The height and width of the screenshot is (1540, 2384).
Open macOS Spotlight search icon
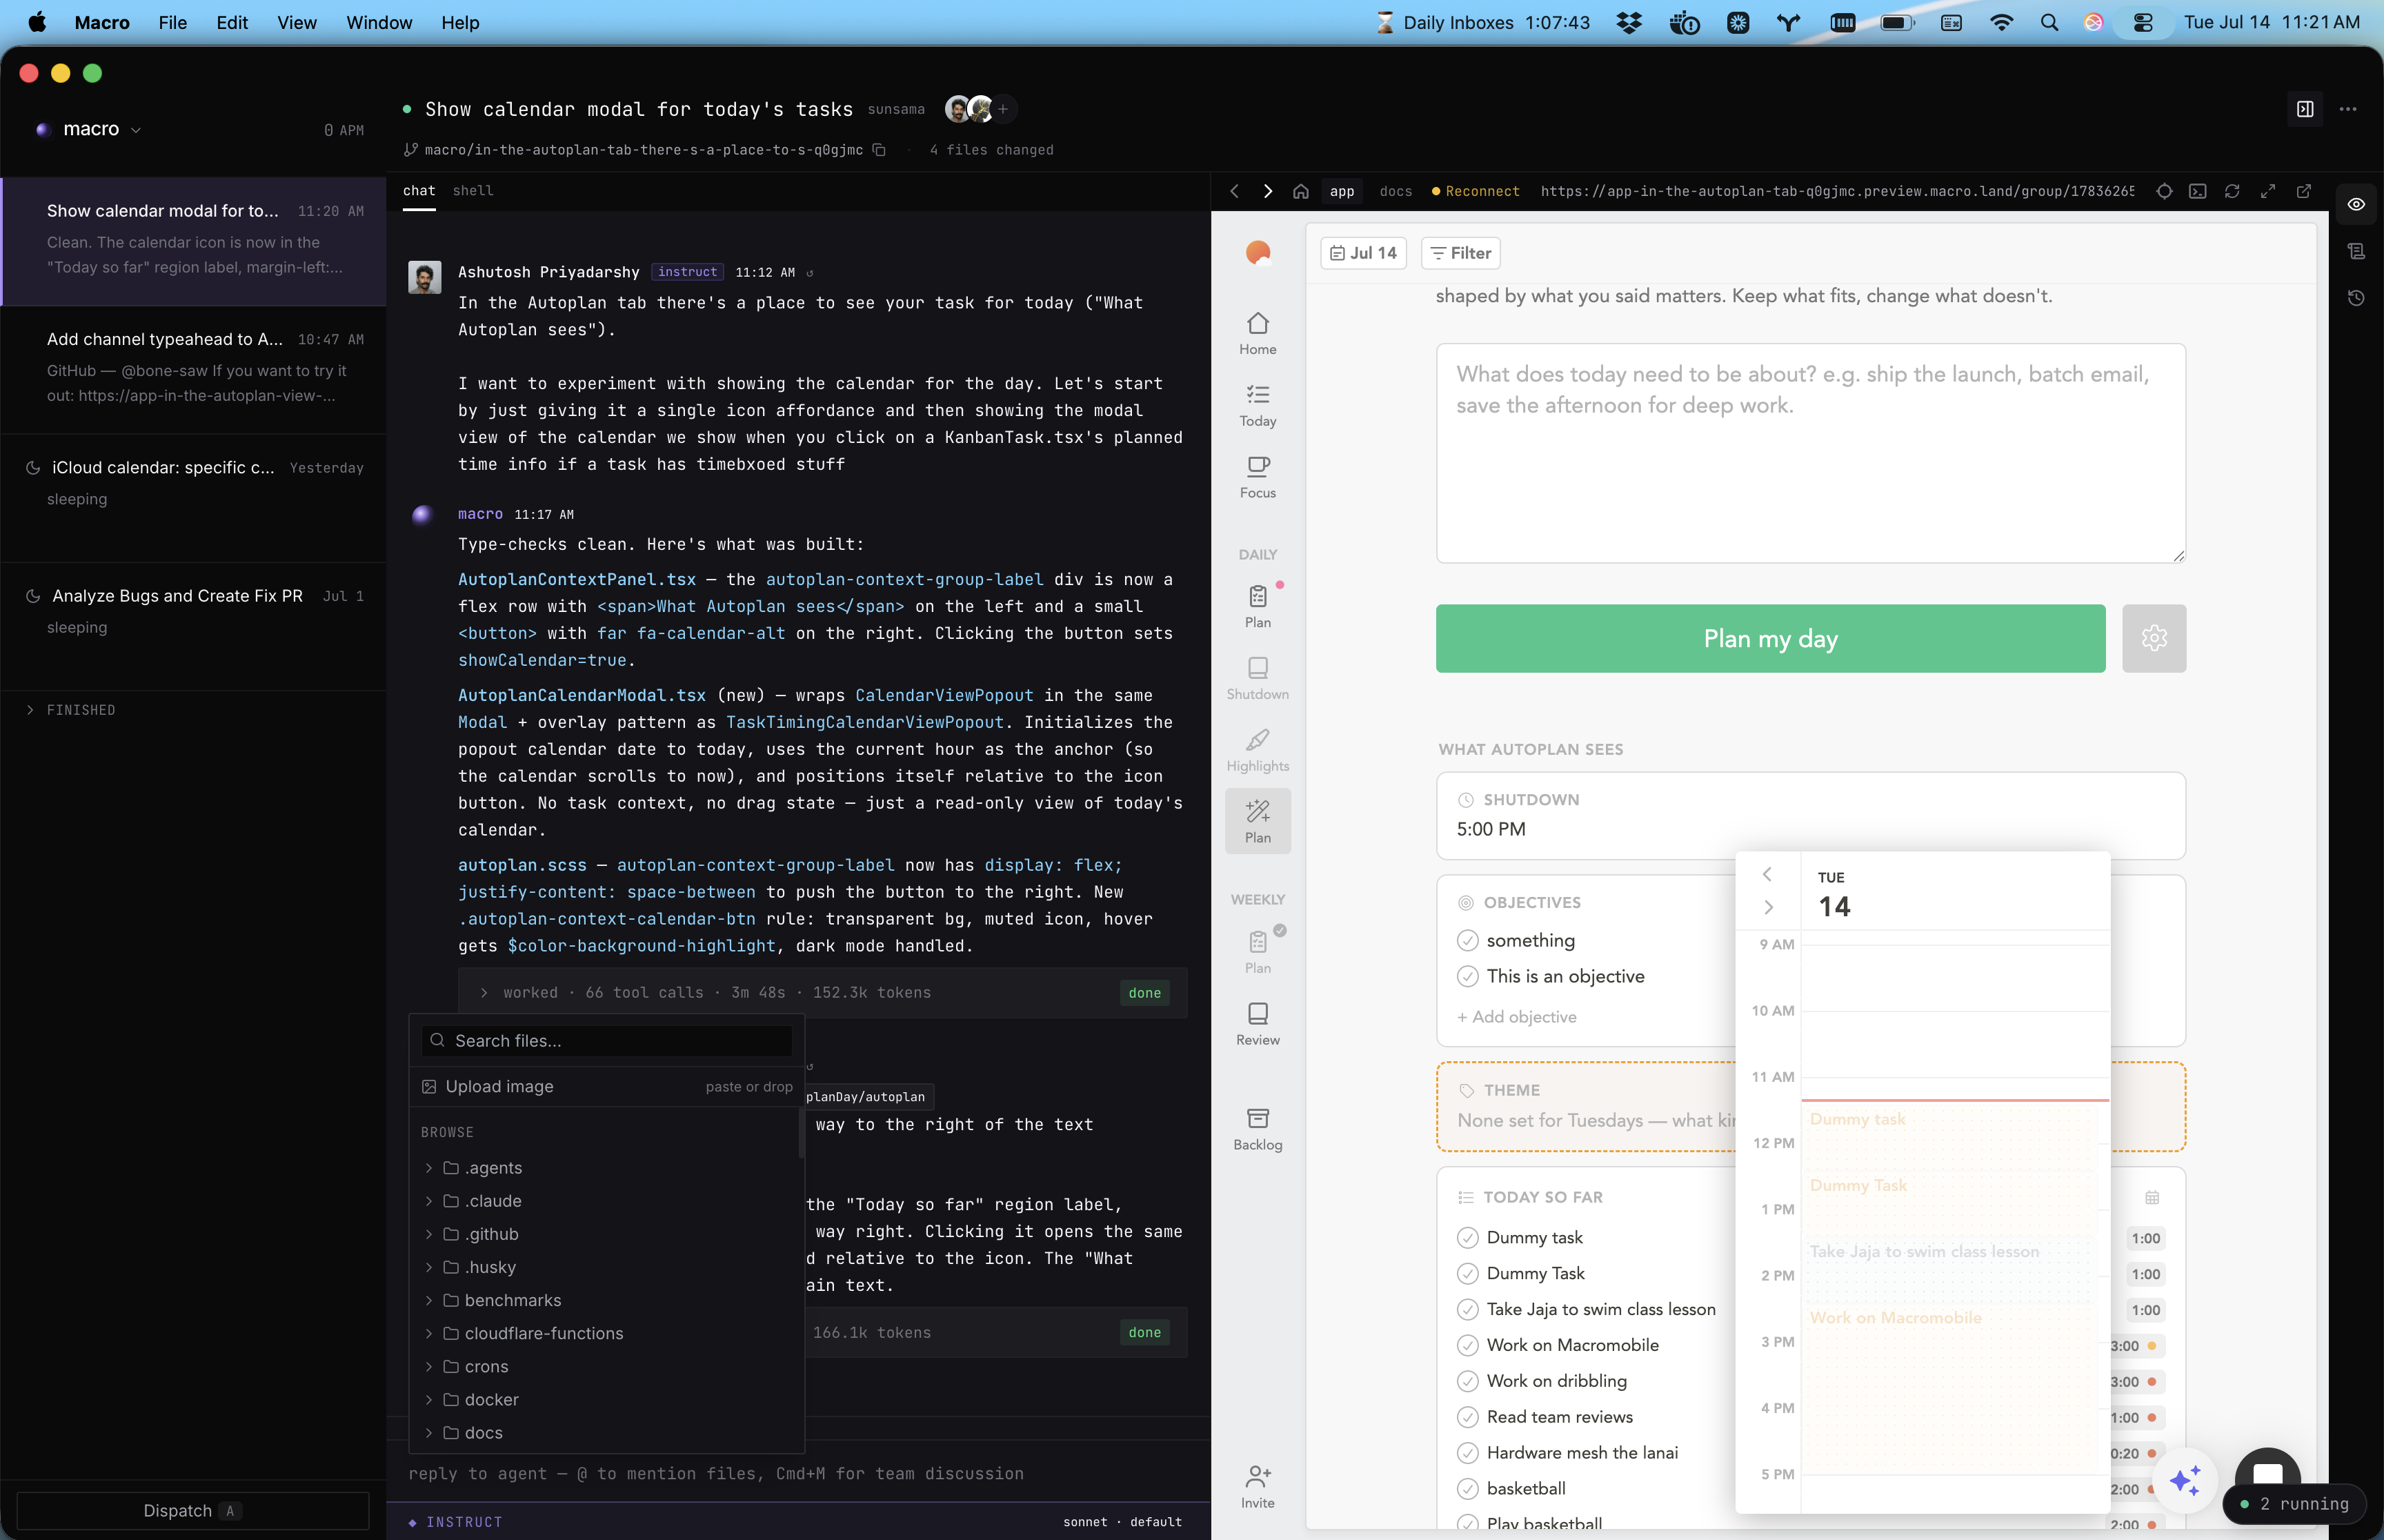(x=2049, y=22)
